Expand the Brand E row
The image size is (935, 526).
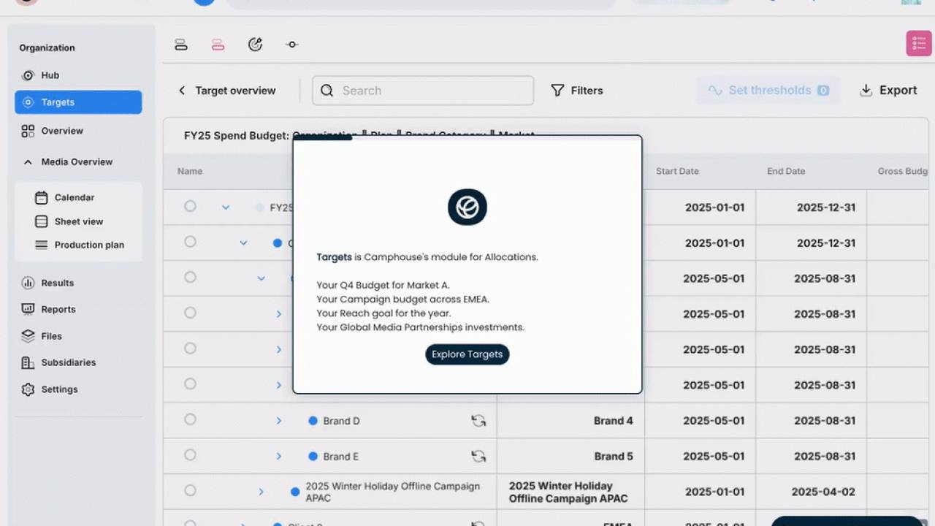278,457
